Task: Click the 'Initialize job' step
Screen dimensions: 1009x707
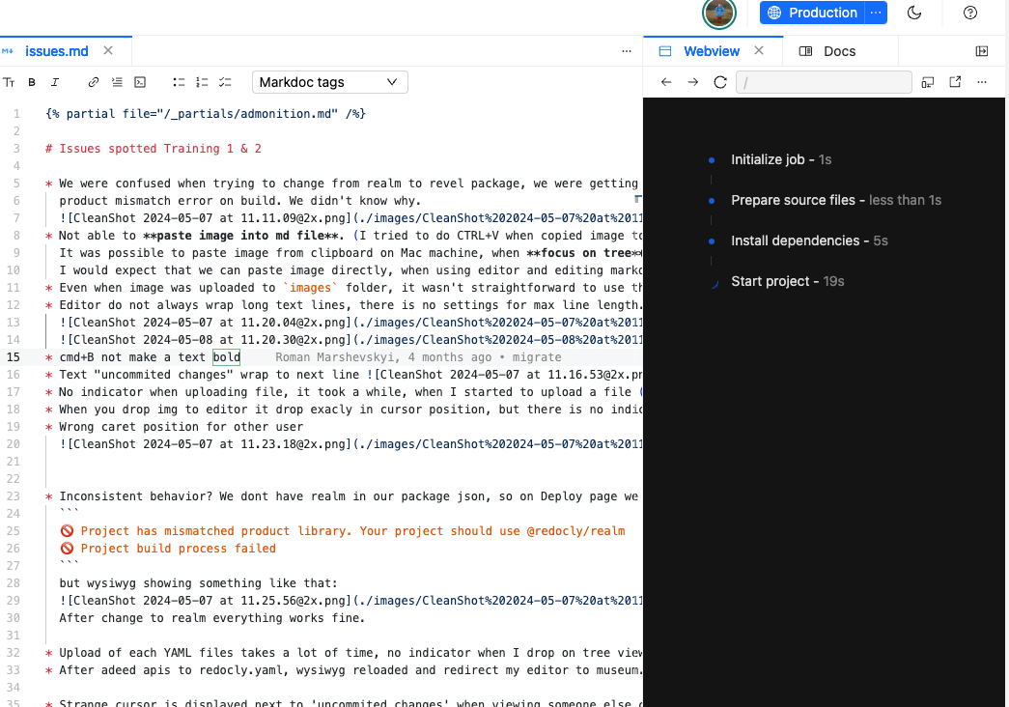Action: click(x=781, y=159)
